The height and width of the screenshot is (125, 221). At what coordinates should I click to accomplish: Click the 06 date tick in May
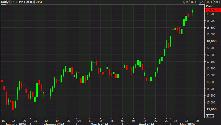[175, 121]
